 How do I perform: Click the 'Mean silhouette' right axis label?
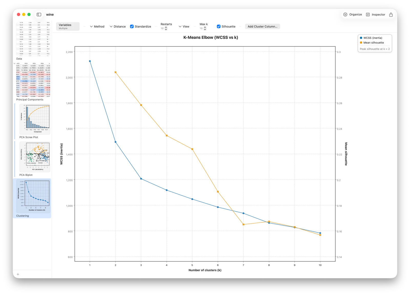(346, 154)
